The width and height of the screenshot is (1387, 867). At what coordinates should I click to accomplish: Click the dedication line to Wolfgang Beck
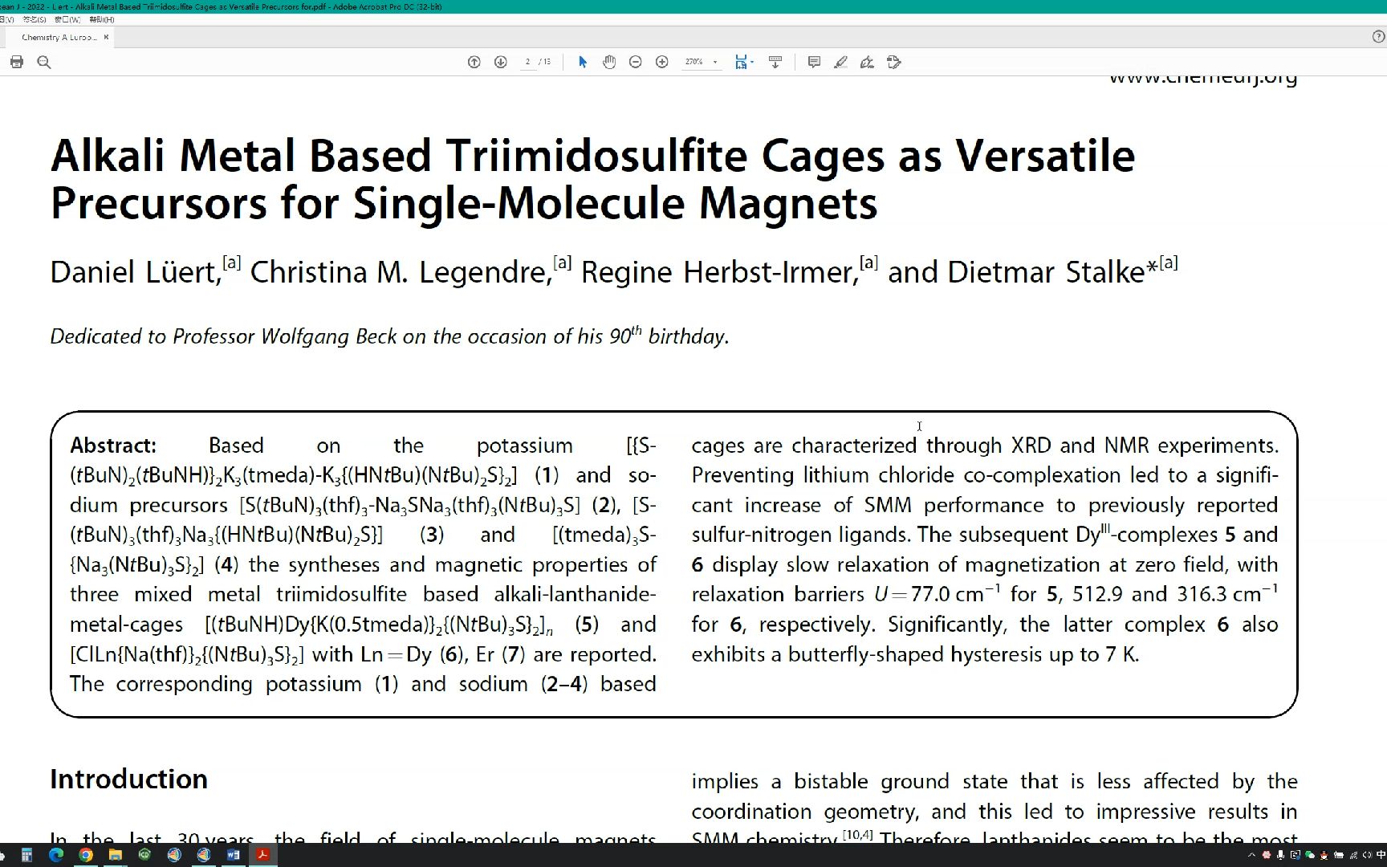point(389,336)
